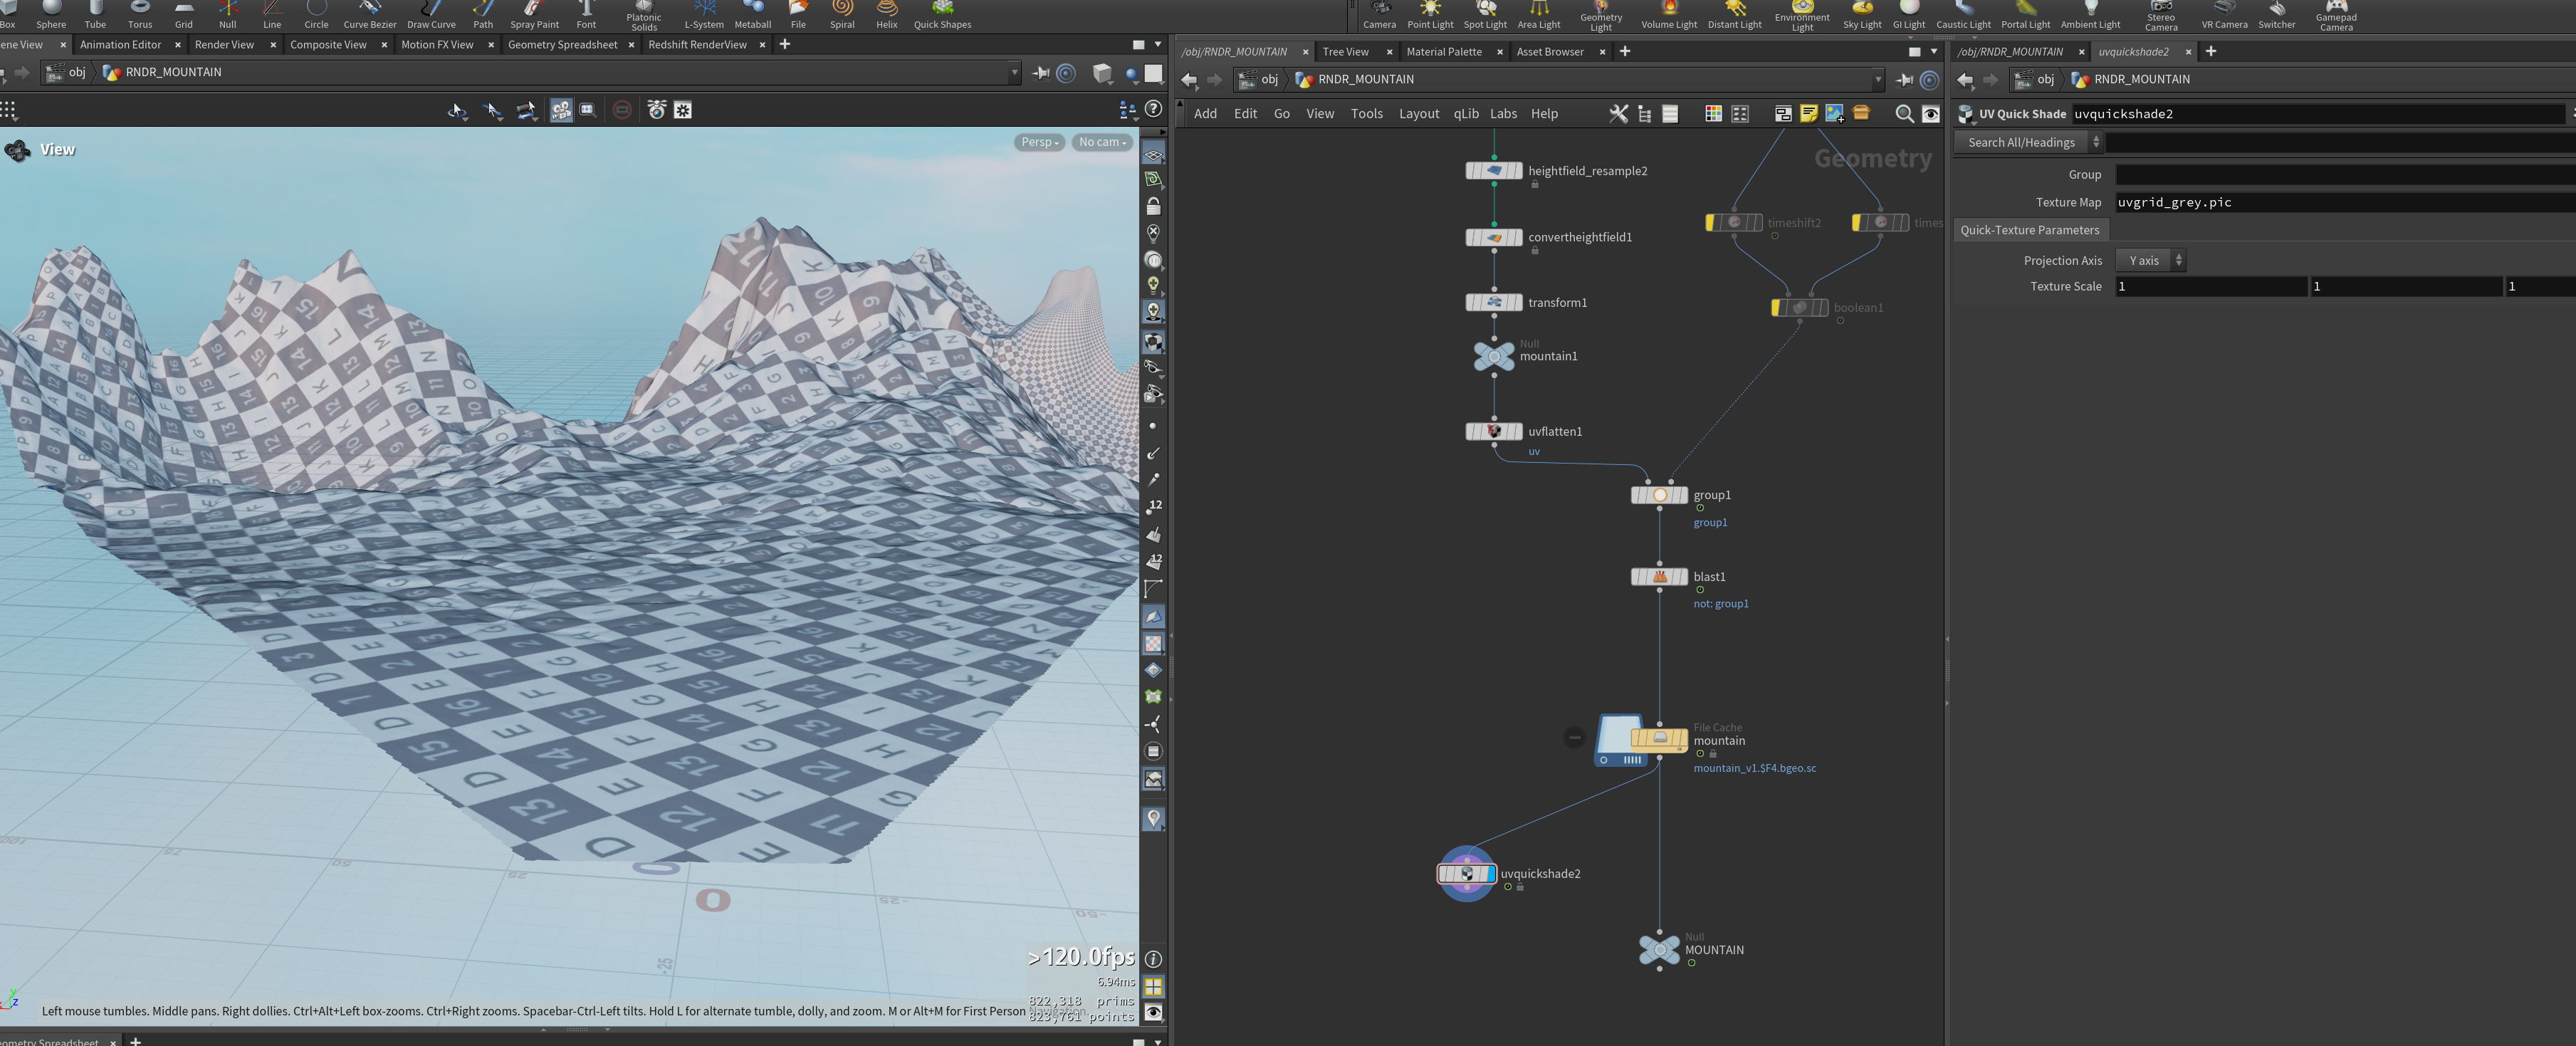Toggle the boolean1 node yellow bypass flag
Image resolution: width=2576 pixels, height=1046 pixels.
click(x=1777, y=308)
